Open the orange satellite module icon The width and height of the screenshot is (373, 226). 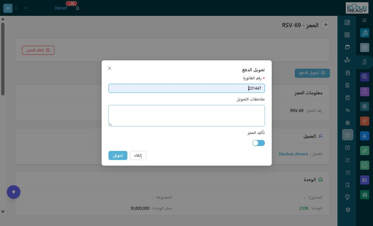[x=364, y=121]
